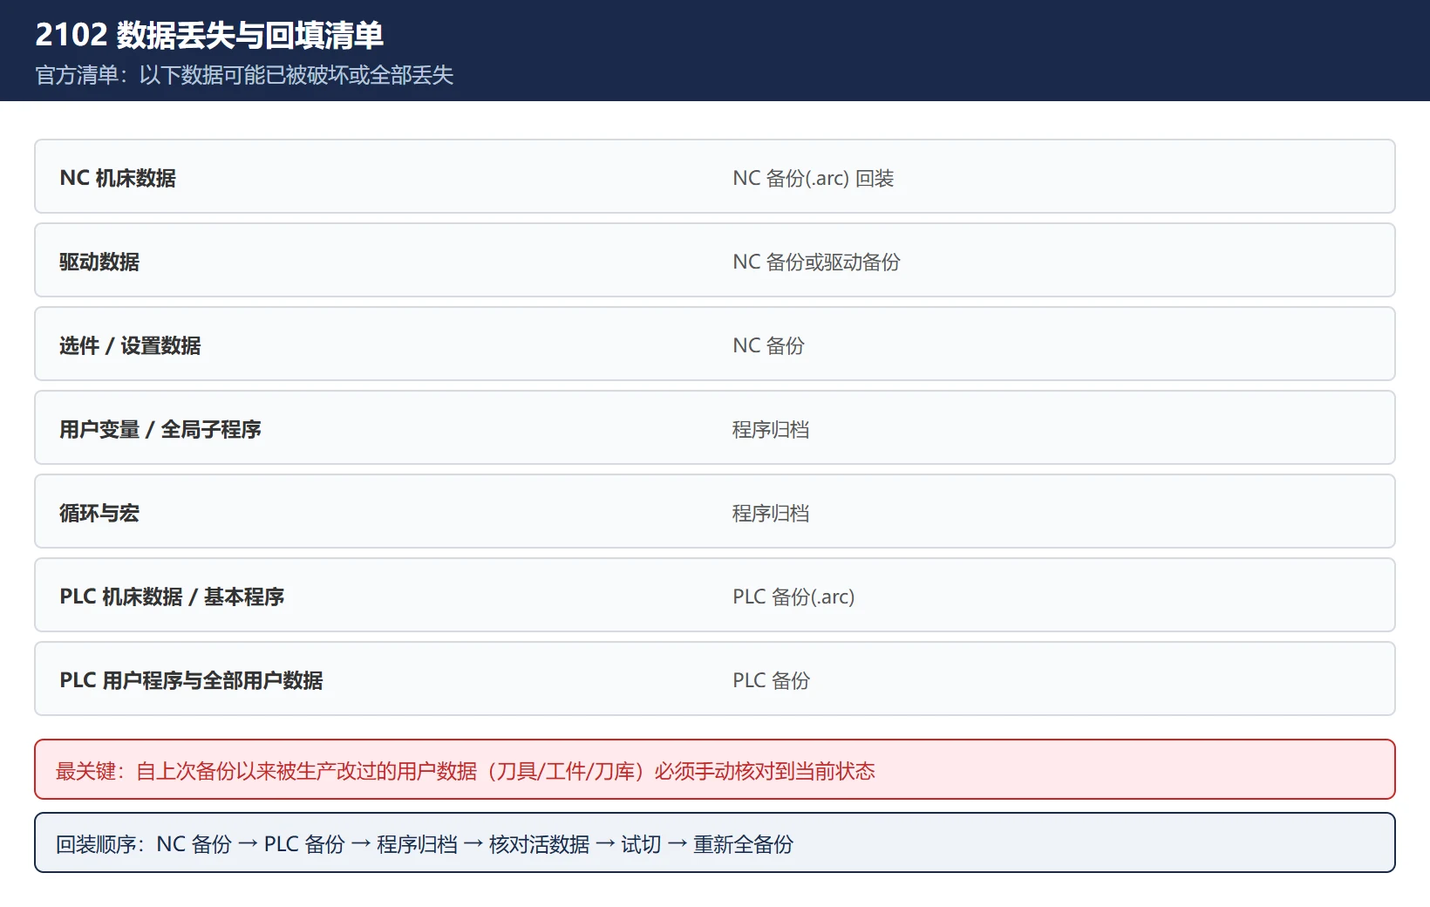This screenshot has width=1430, height=907.
Task: Click the "NC 机床数据" row label
Action: 118,178
